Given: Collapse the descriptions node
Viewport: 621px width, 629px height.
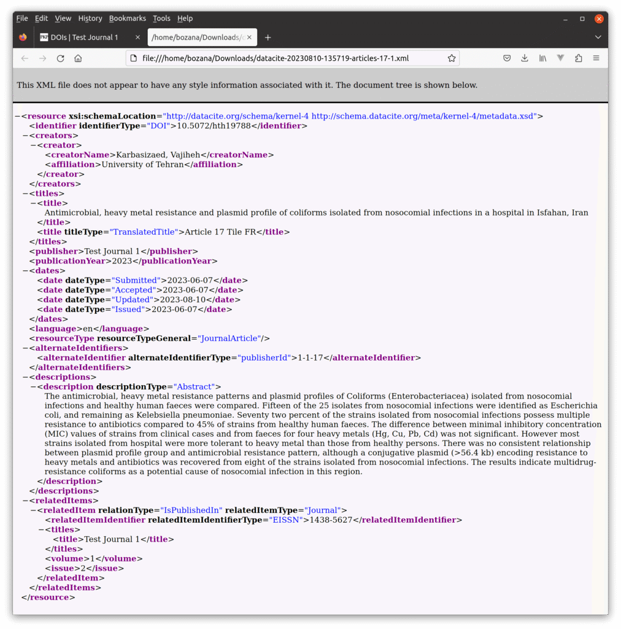Looking at the screenshot, I should (25, 377).
